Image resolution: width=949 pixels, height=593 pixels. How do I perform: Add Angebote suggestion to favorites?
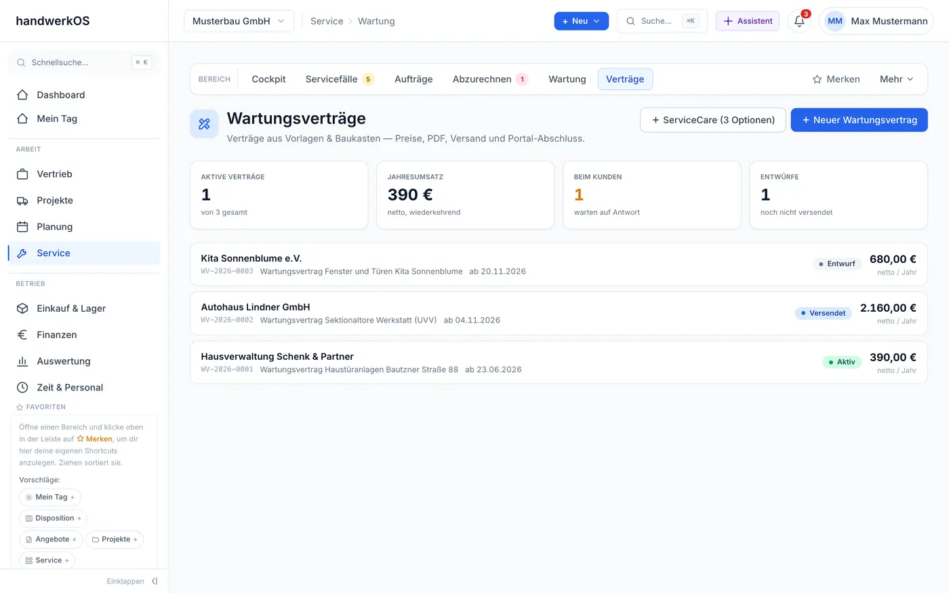pyautogui.click(x=51, y=539)
